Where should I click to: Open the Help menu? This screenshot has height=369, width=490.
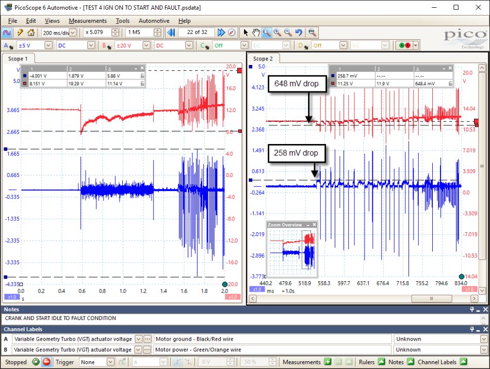(184, 21)
